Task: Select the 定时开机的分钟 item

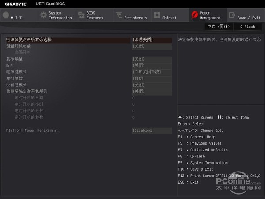Action: 29,111
